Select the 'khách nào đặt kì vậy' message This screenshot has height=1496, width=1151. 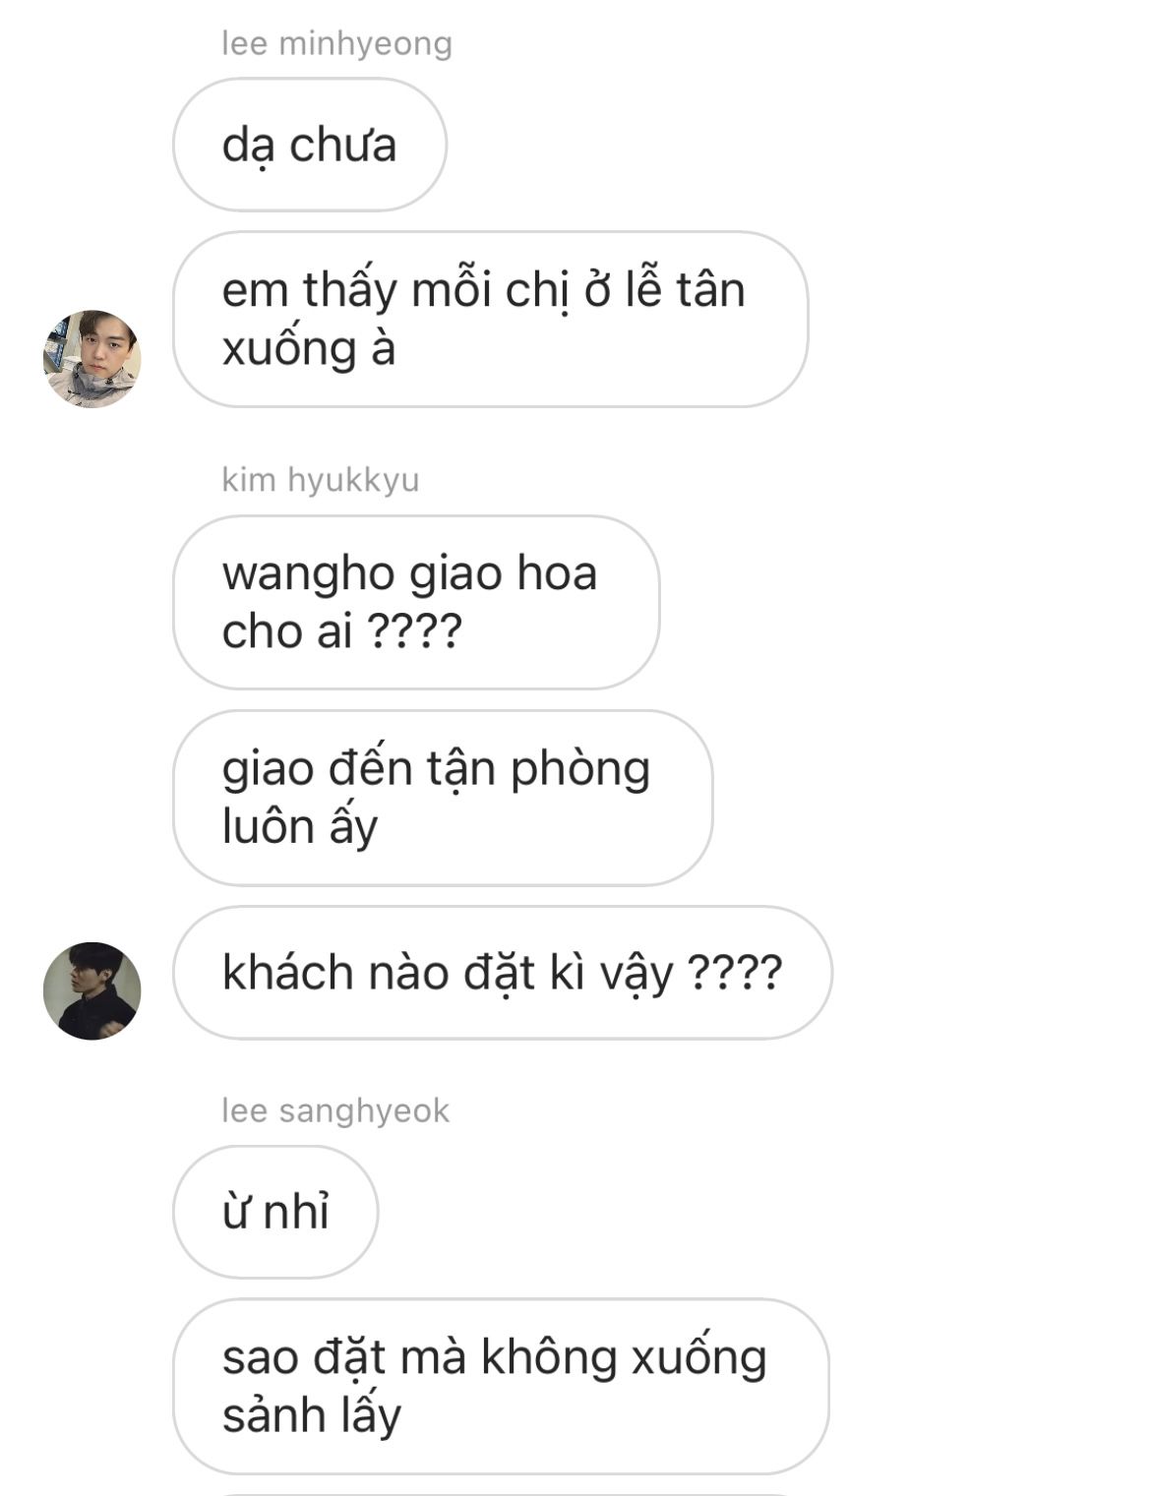pos(503,973)
